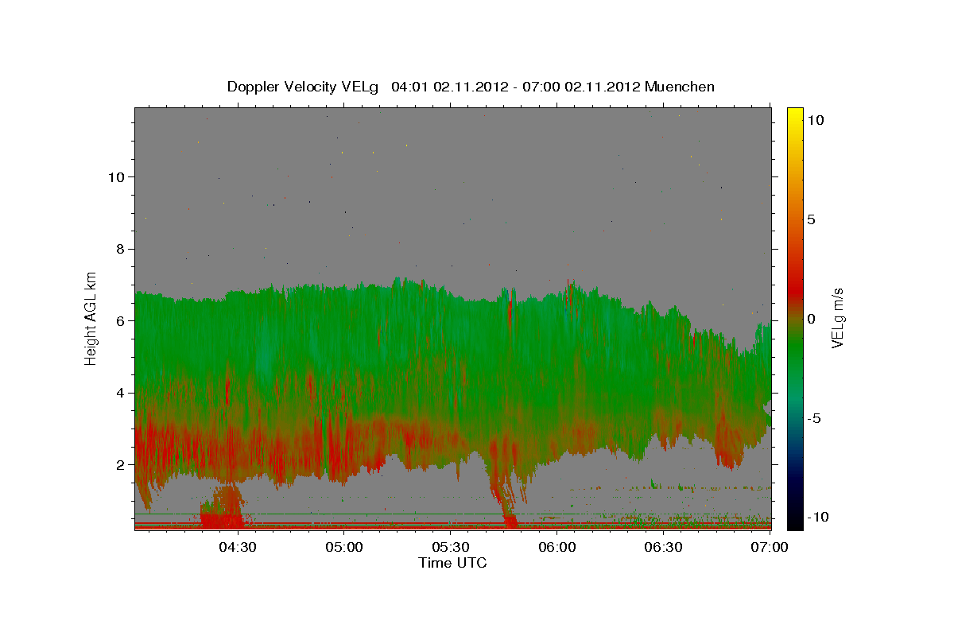Click the colorbar value -10

click(818, 518)
